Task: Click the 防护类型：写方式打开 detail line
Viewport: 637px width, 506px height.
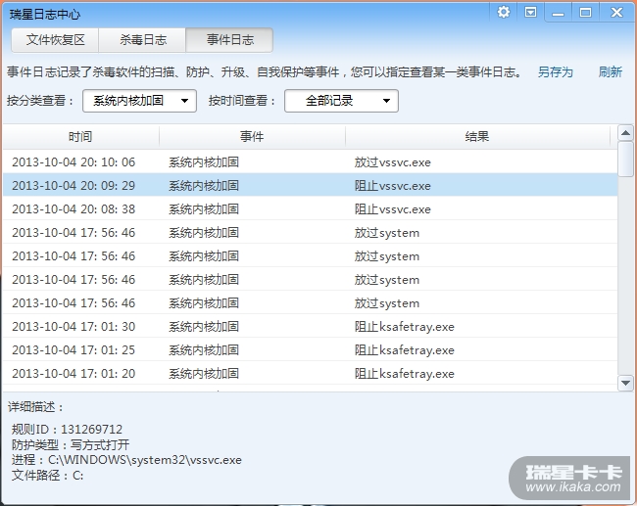Action: tap(71, 444)
